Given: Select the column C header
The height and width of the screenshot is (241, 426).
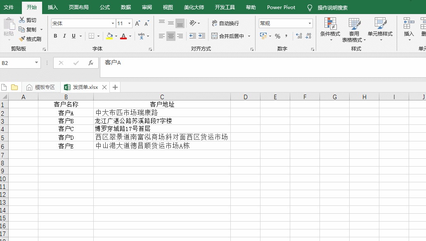Looking at the screenshot, I should click(162, 97).
